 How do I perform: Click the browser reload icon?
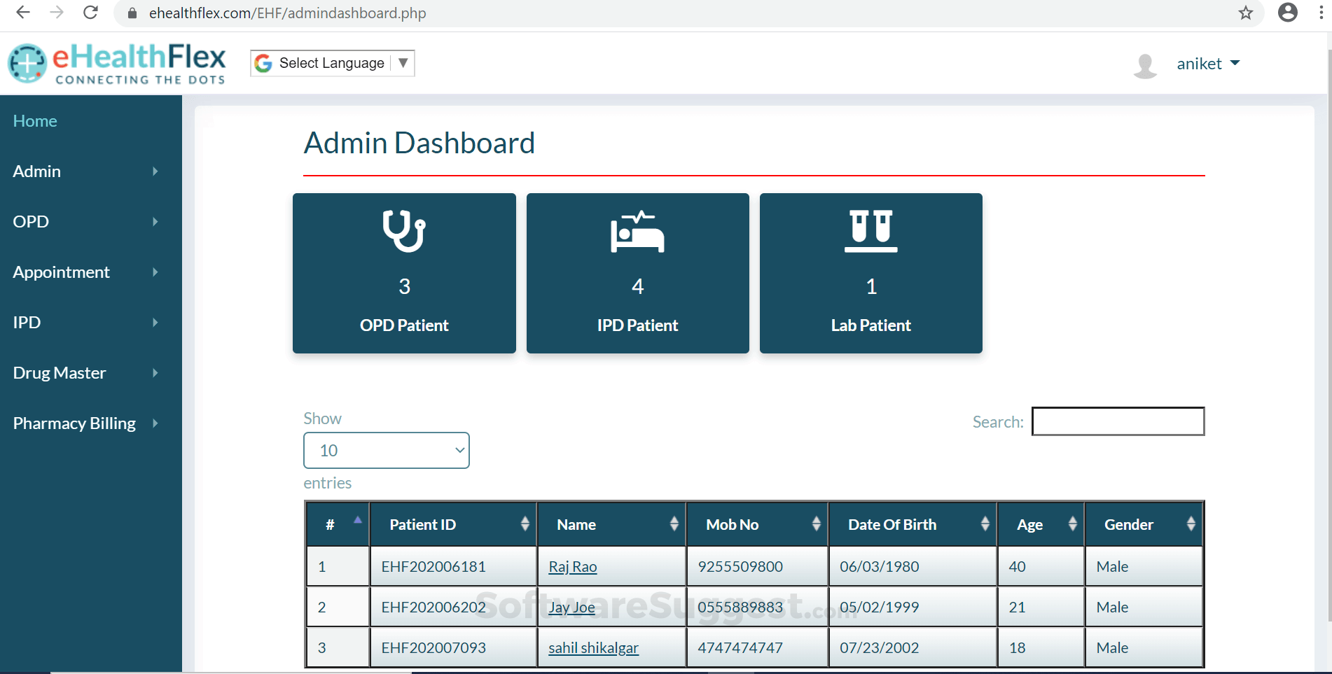(90, 13)
